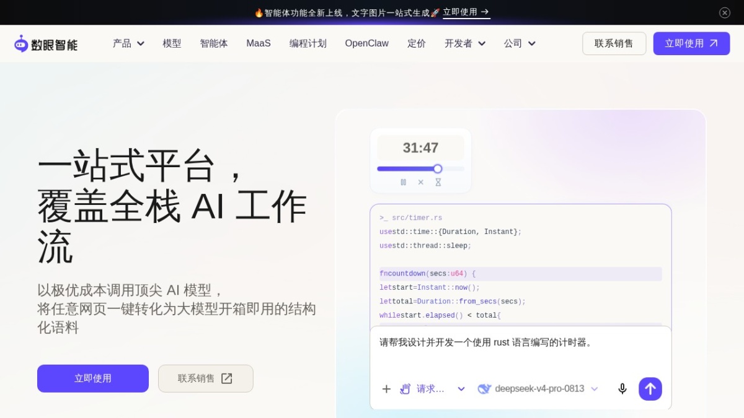Click the usestd::thread::sleep code line
Image resolution: width=744 pixels, height=418 pixels.
(x=425, y=246)
